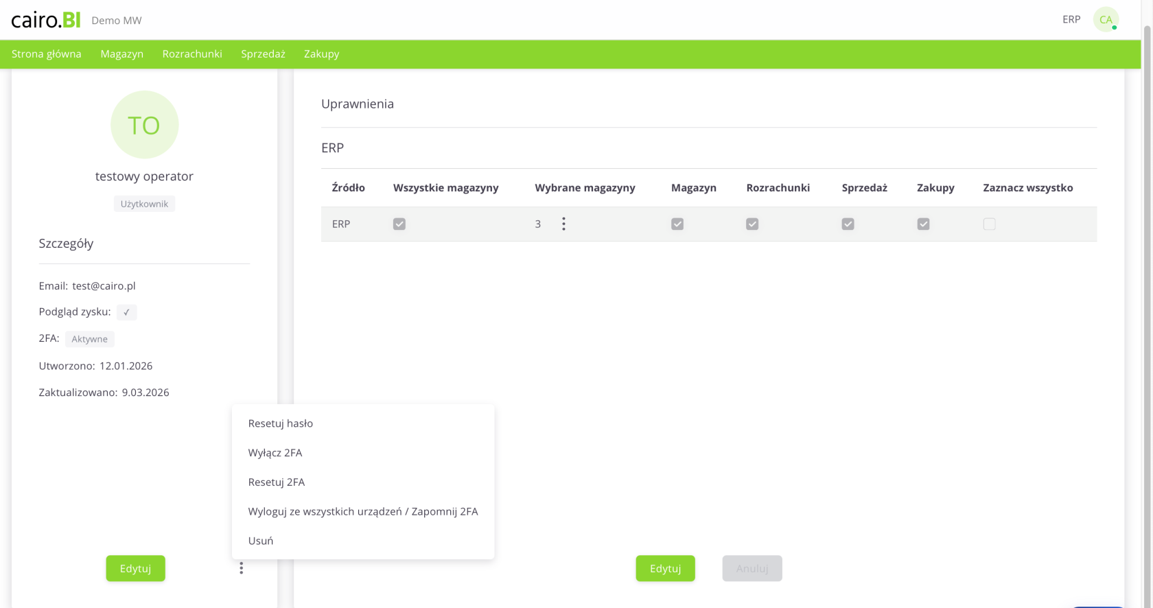Screen dimensions: 1153x608
Task: Open the Wybrane magazyny three-dot menu
Action: pyautogui.click(x=563, y=224)
